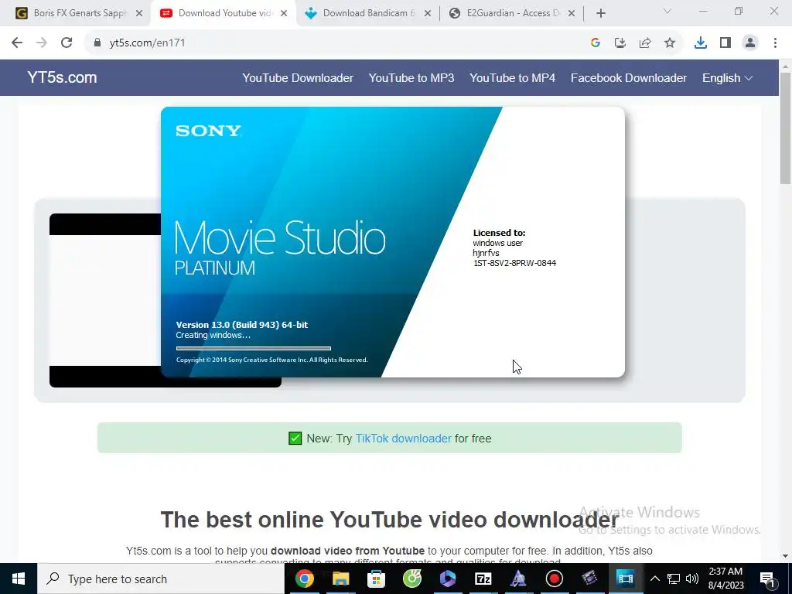Select the 'The best online YouTube video downloader' heading
Viewport: 792px width, 594px height.
tap(390, 520)
